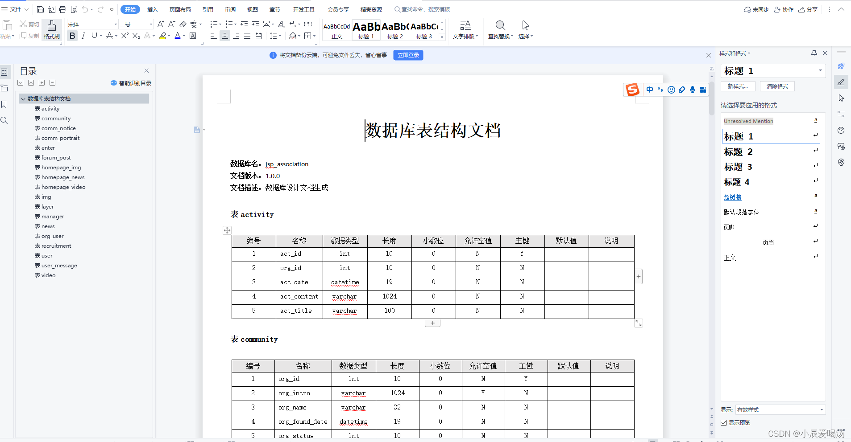
Task: Click the 新样式 button
Action: click(x=738, y=86)
